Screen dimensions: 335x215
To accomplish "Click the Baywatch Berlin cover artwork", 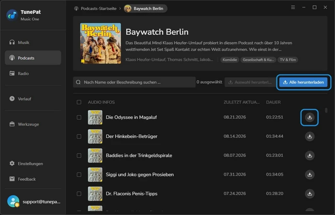I will (x=100, y=43).
